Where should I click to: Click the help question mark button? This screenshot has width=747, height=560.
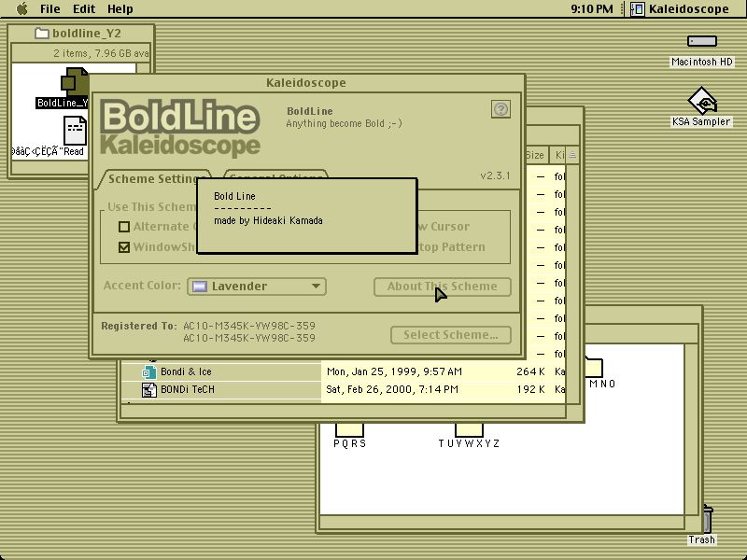(500, 109)
